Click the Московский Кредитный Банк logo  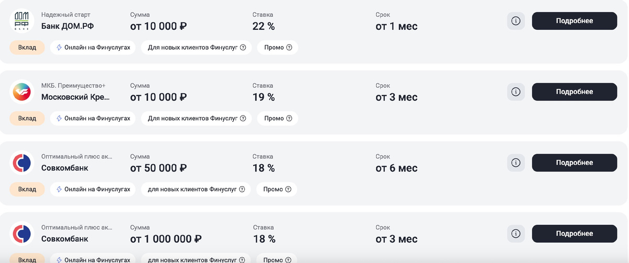click(22, 92)
